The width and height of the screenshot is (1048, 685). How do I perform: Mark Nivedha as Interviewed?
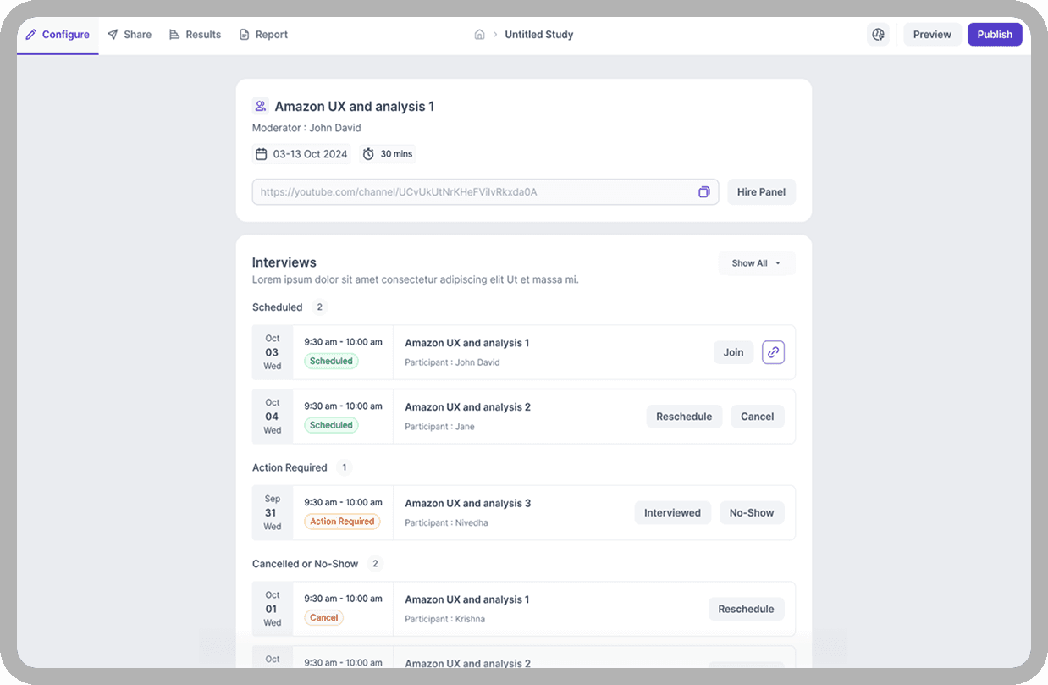(x=672, y=512)
